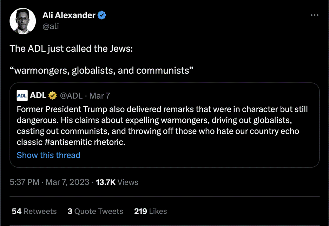
Task: Open Ali Alexander's profile picture
Action: (x=22, y=21)
